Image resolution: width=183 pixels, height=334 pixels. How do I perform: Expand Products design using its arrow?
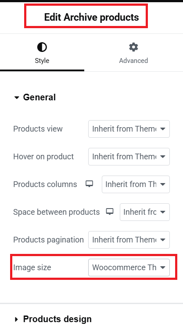pyautogui.click(x=17, y=319)
